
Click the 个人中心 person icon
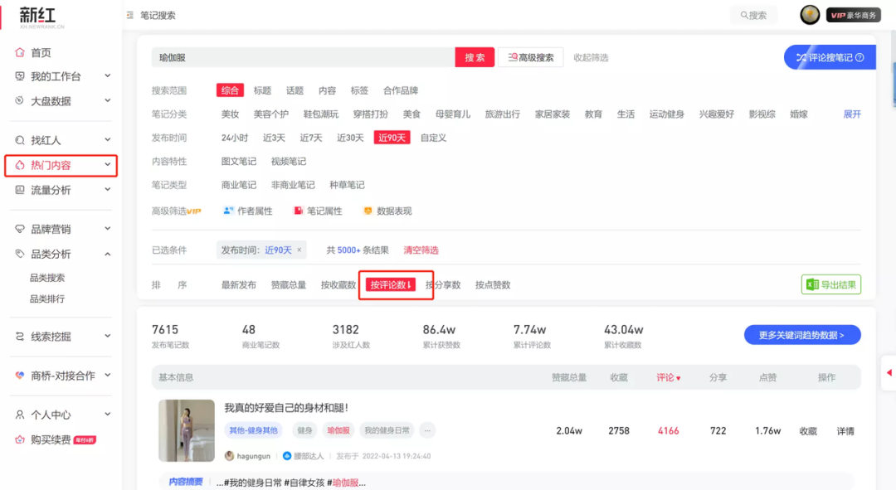[x=20, y=415]
